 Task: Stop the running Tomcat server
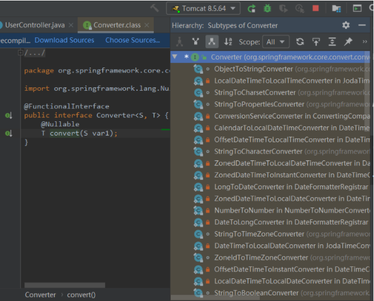[316, 9]
